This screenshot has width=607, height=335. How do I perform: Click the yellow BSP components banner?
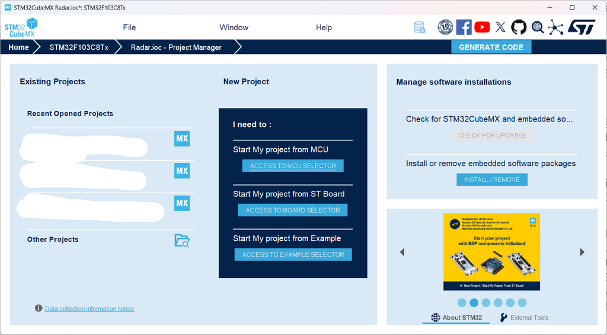click(491, 252)
